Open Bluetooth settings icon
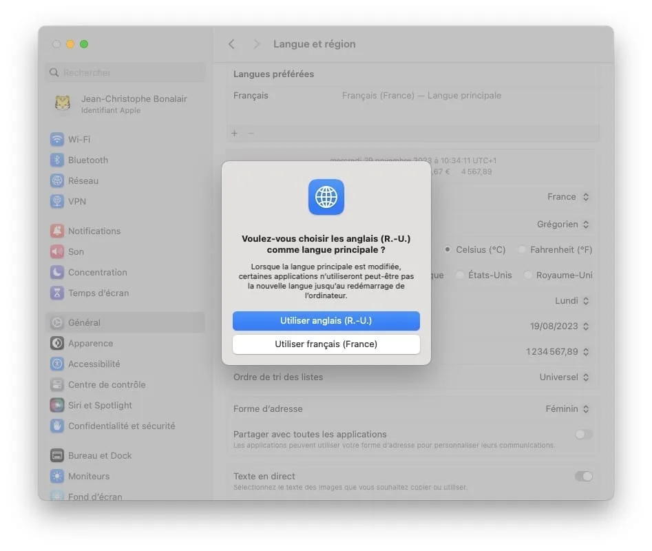Image resolution: width=652 pixels, height=551 pixels. [x=57, y=160]
